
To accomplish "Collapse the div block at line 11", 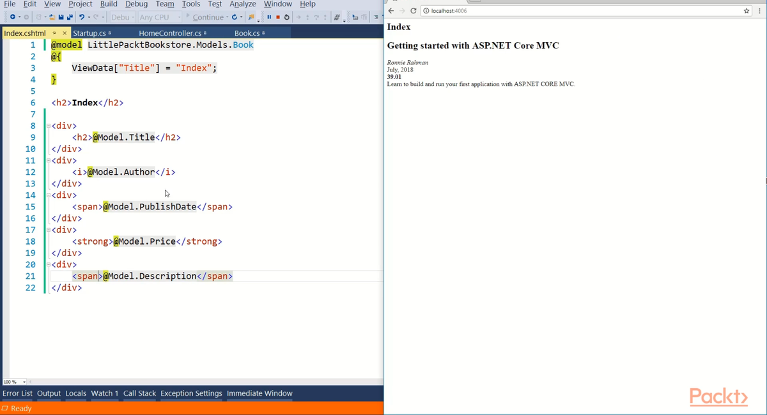I will [48, 161].
